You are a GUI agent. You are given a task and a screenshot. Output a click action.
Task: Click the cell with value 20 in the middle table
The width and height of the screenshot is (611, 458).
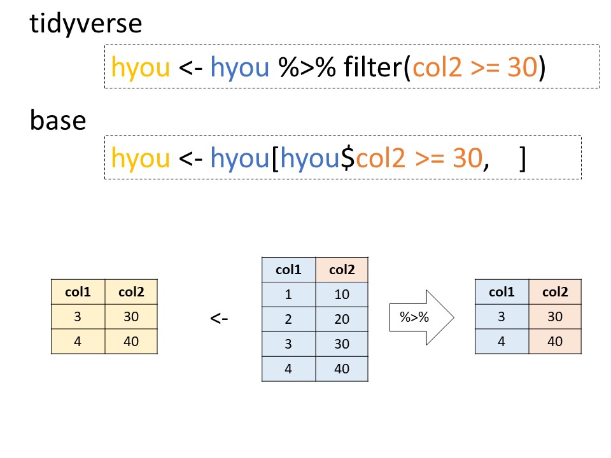(x=342, y=319)
